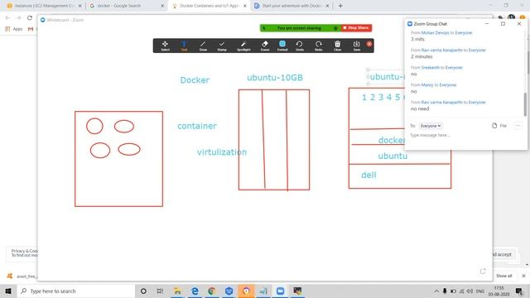
Task: Click the Stop Share button
Action: pos(356,27)
